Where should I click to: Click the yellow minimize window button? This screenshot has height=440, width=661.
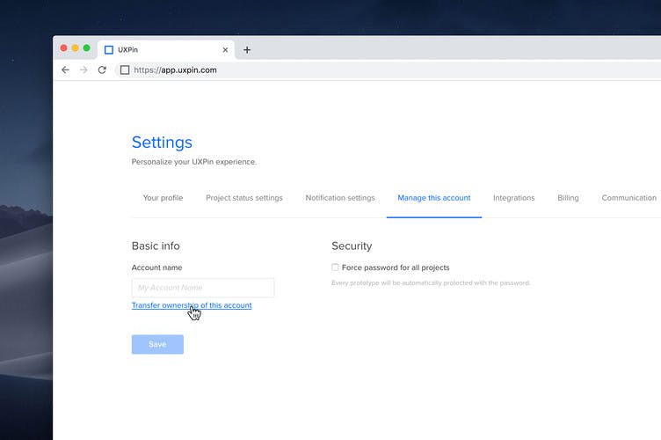point(75,48)
